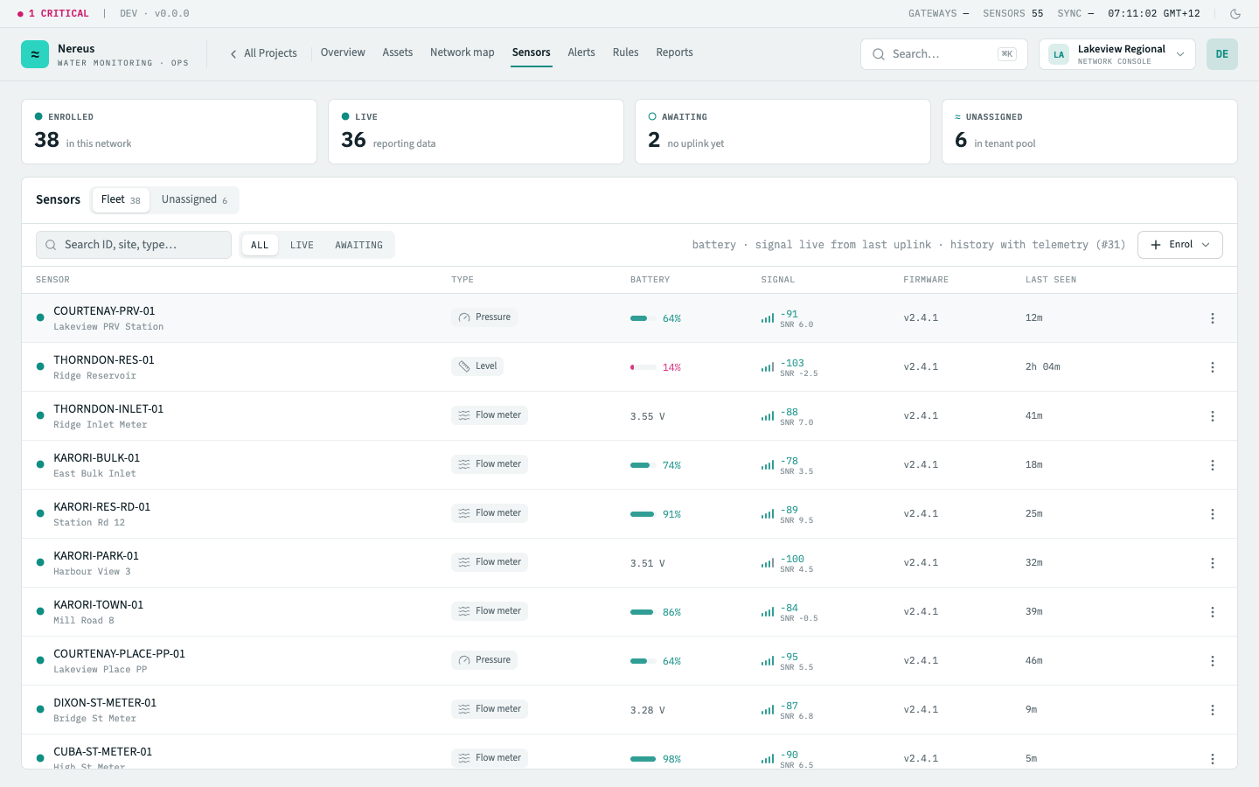Toggle dark mode moon icon

(1235, 14)
